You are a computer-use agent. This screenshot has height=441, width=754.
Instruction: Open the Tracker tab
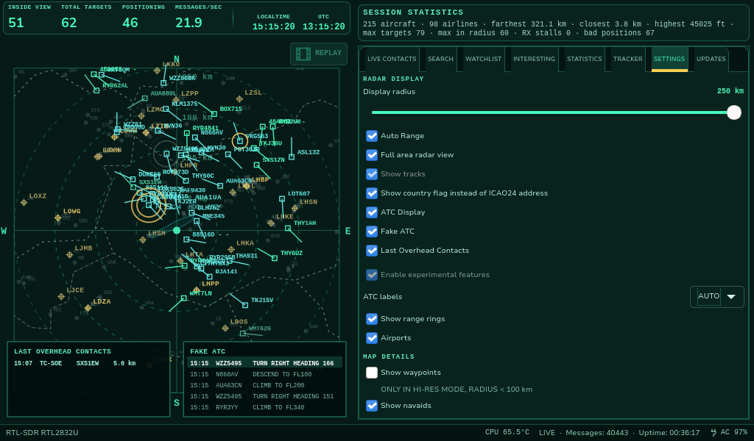(627, 59)
